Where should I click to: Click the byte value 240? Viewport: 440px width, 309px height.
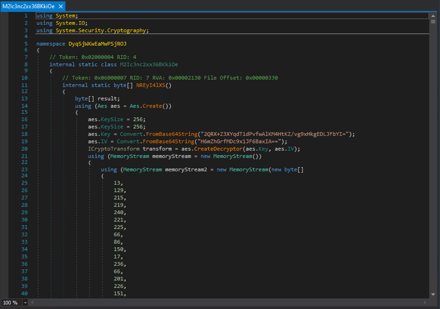118,212
